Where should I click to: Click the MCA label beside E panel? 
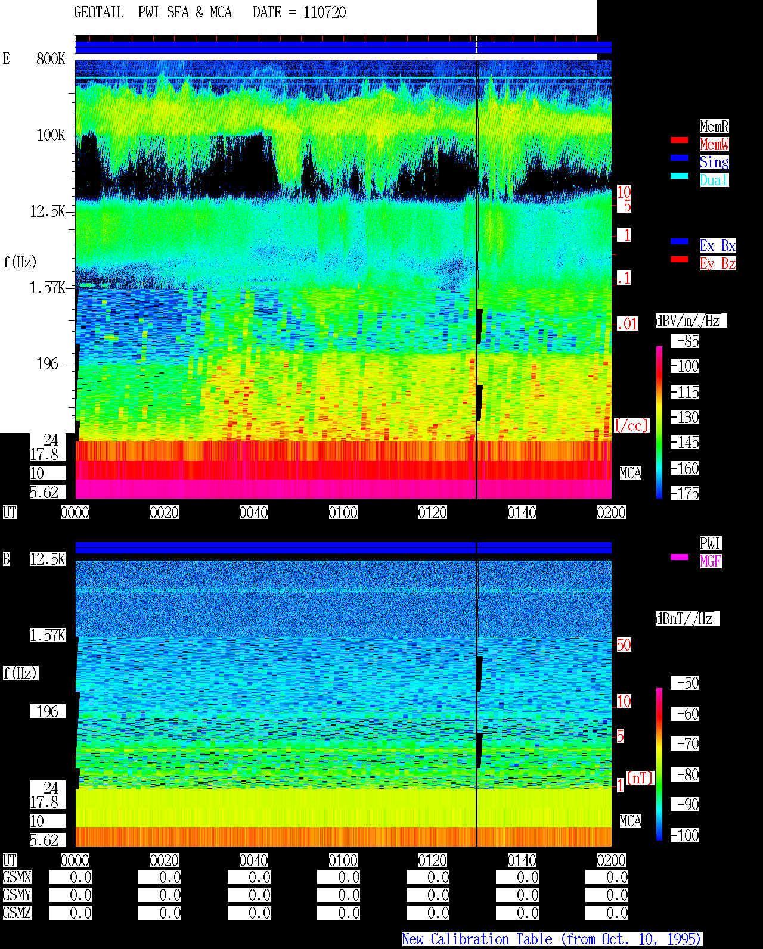click(631, 473)
